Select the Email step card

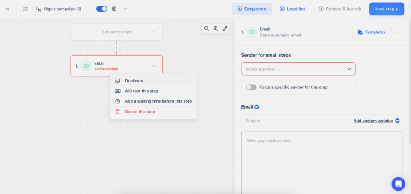point(116,66)
